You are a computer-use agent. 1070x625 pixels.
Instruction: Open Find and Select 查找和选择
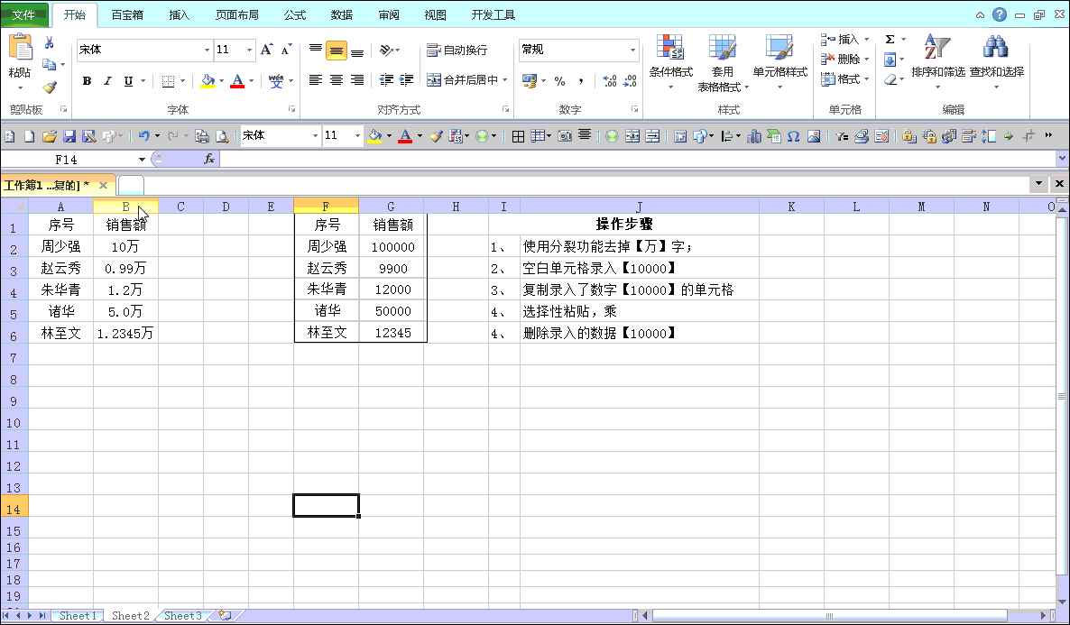point(996,62)
